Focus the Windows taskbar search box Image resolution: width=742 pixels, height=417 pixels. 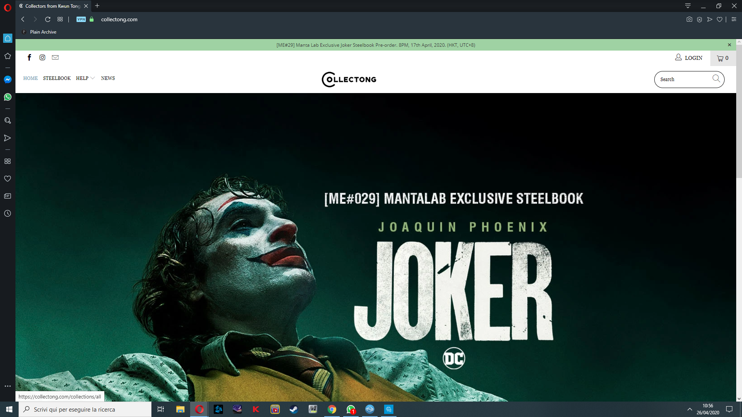[85, 409]
